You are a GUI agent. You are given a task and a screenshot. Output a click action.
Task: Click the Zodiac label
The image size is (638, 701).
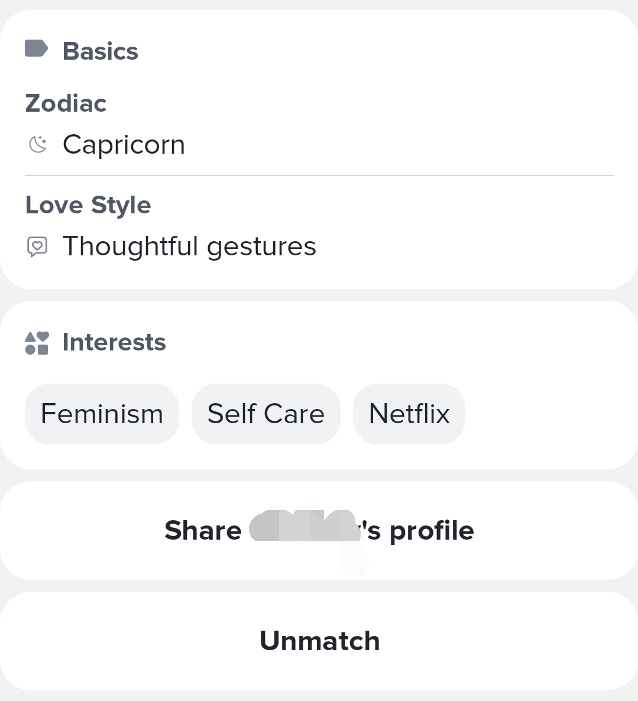pyautogui.click(x=66, y=103)
